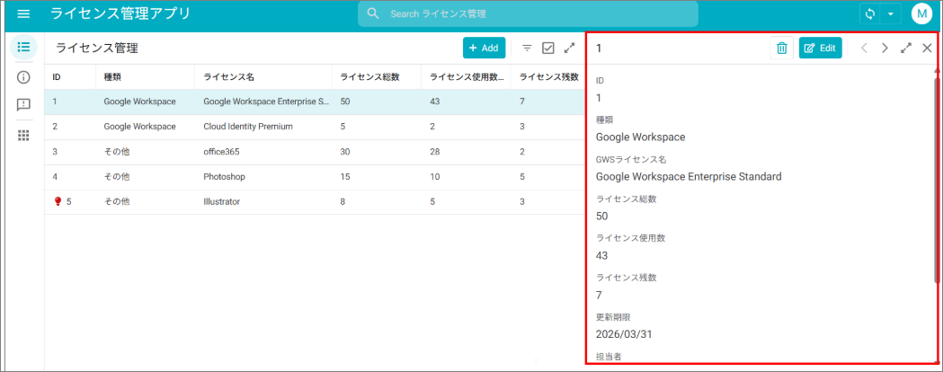This screenshot has width=943, height=372.
Task: Focus the Search ライセンス管理 field
Action: (528, 13)
